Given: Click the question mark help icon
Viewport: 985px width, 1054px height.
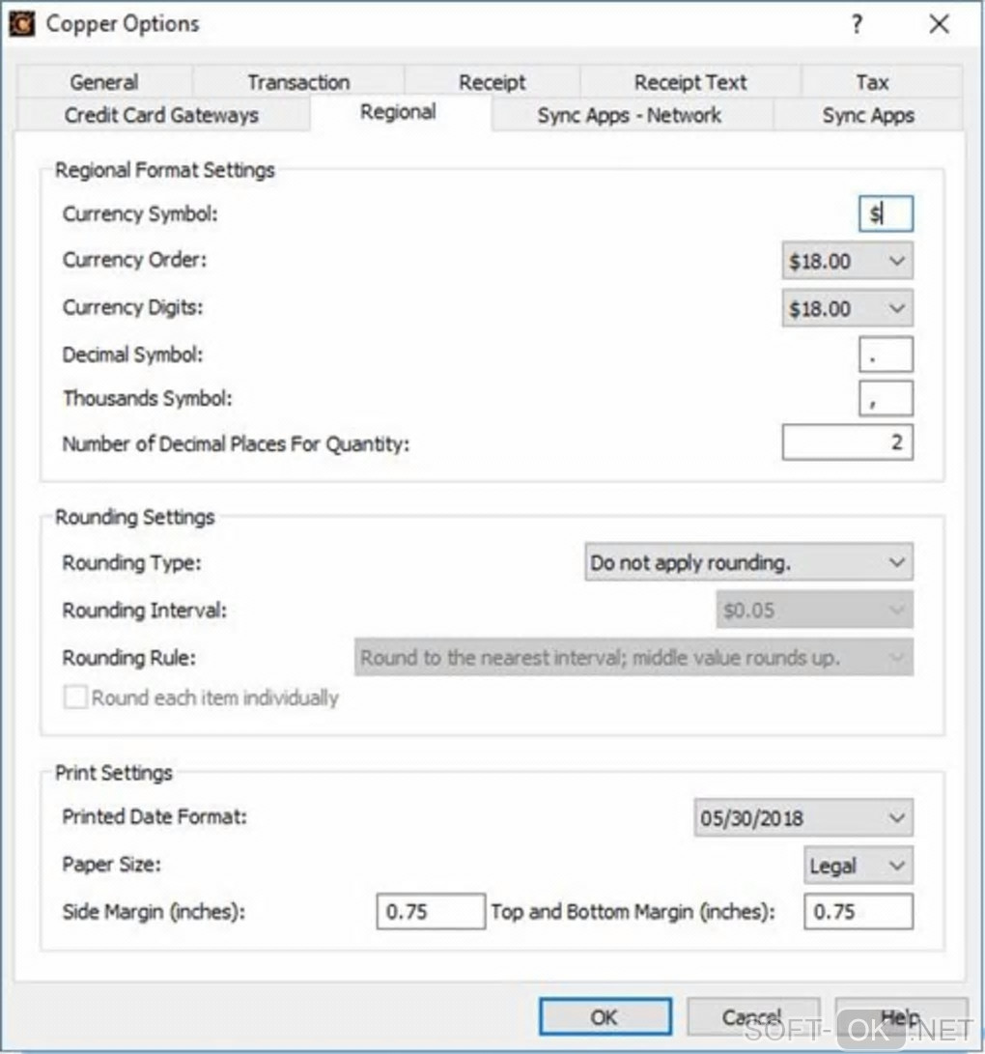Looking at the screenshot, I should click(x=857, y=25).
